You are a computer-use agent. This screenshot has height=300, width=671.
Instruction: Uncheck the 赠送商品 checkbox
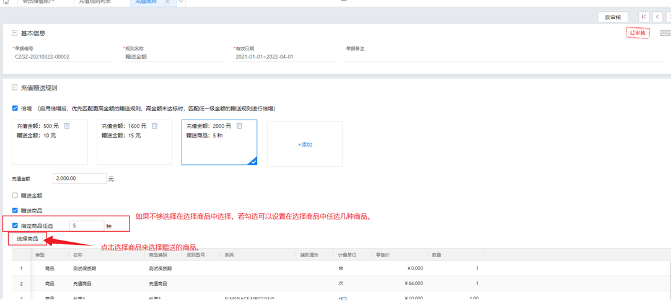[x=15, y=211]
